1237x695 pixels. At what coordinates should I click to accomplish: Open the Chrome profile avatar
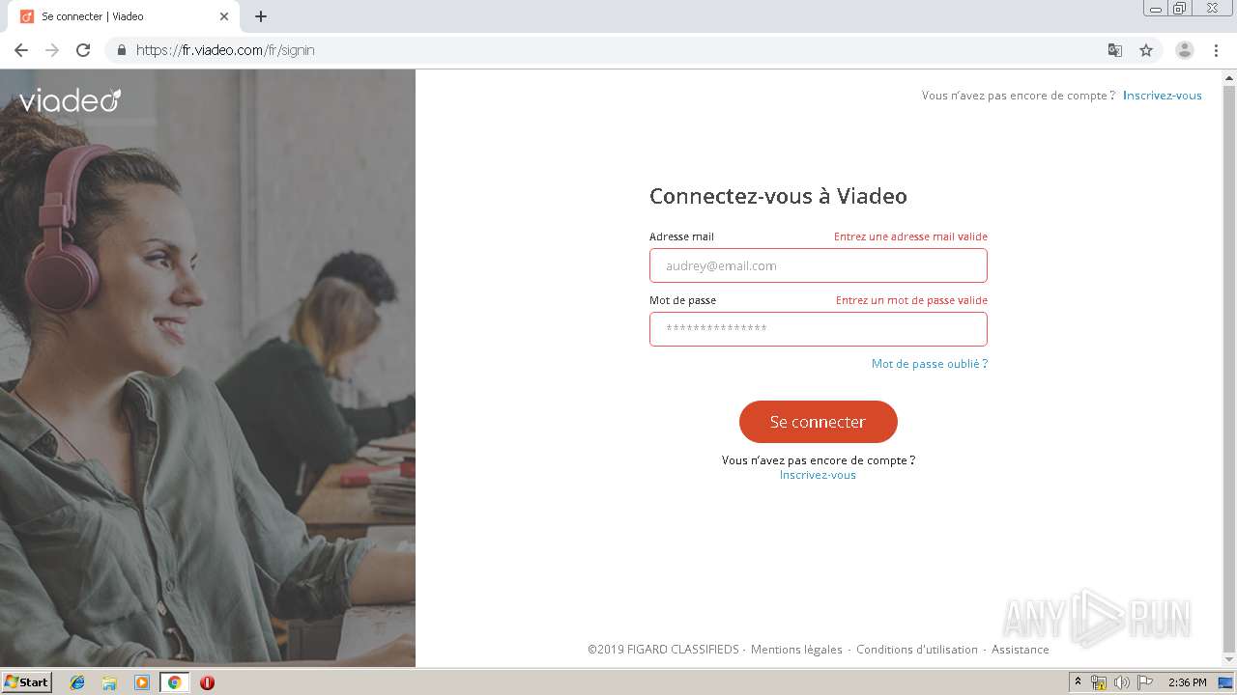(1184, 50)
